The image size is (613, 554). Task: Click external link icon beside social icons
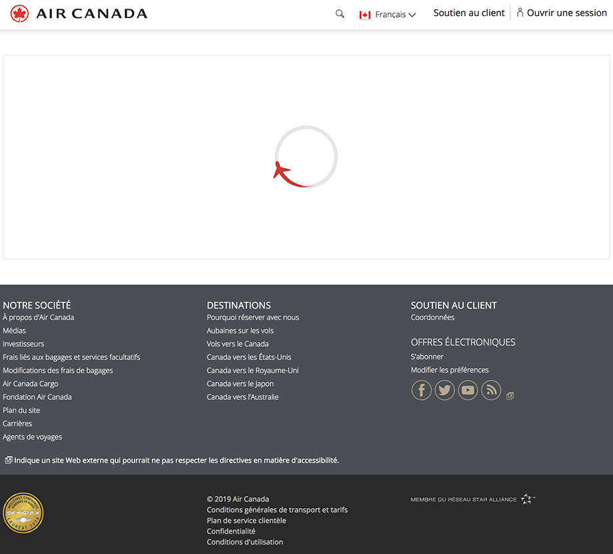tap(510, 396)
